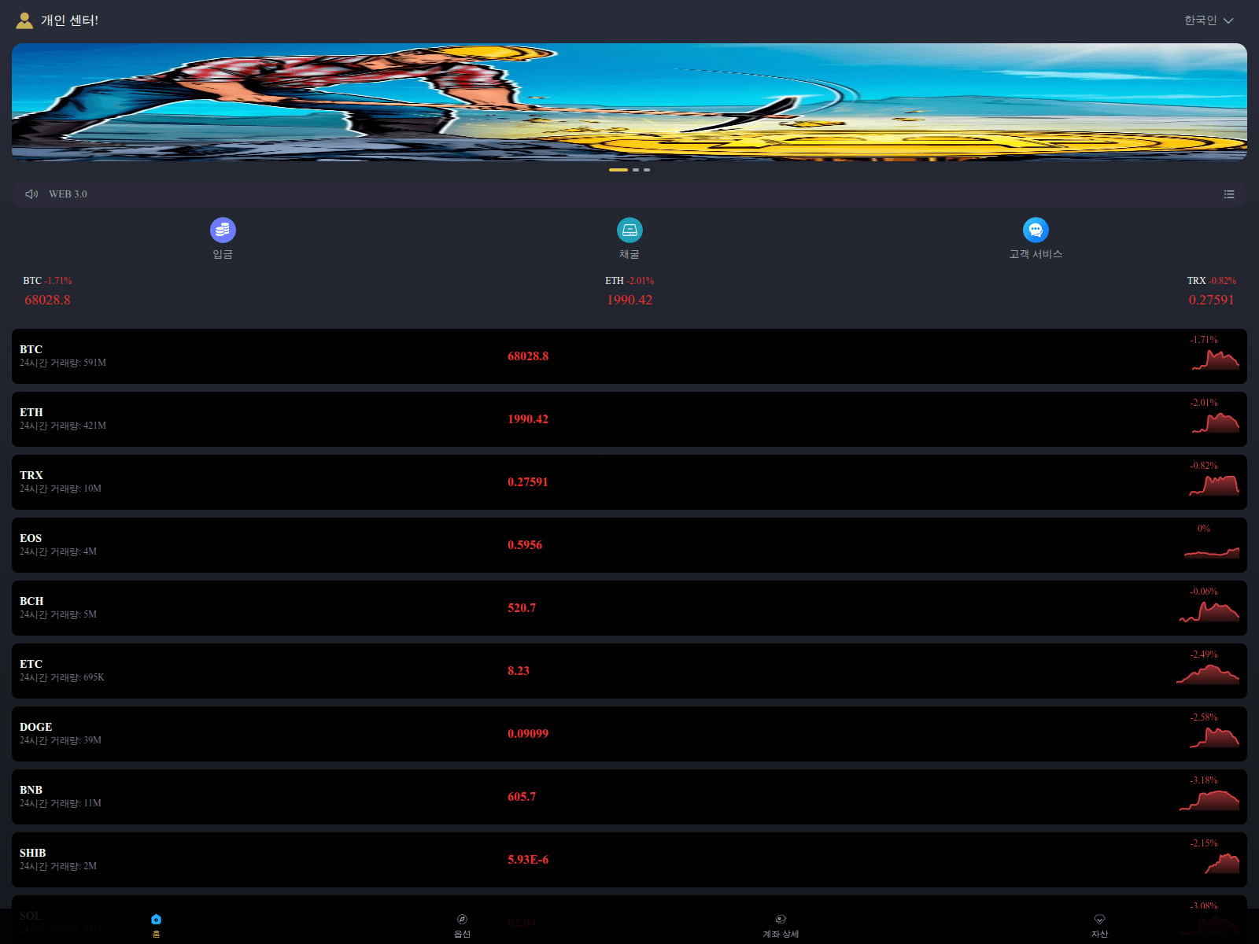Open the BTC market row
The height and width of the screenshot is (944, 1259).
pos(629,356)
